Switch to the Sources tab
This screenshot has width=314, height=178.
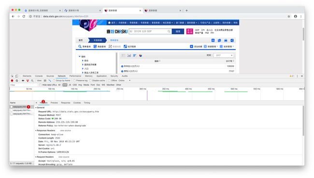point(50,76)
